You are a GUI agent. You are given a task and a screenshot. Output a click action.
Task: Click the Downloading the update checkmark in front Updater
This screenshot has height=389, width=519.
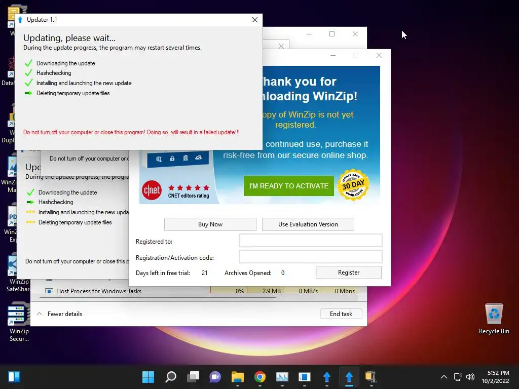(x=29, y=63)
